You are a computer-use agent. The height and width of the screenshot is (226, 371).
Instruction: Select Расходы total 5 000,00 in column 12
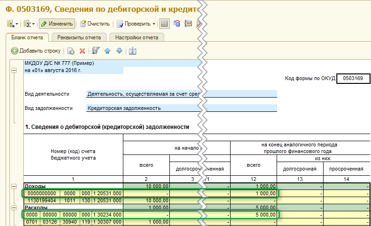[x=253, y=208]
